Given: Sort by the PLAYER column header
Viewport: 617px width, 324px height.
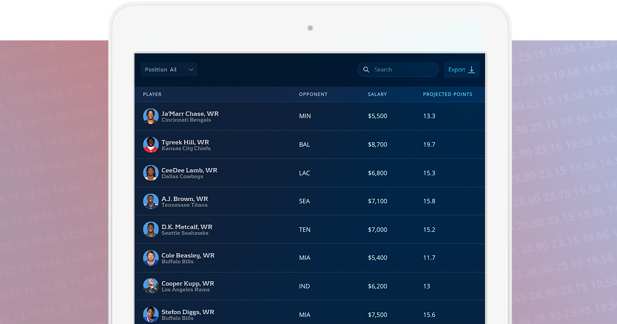Looking at the screenshot, I should point(152,94).
